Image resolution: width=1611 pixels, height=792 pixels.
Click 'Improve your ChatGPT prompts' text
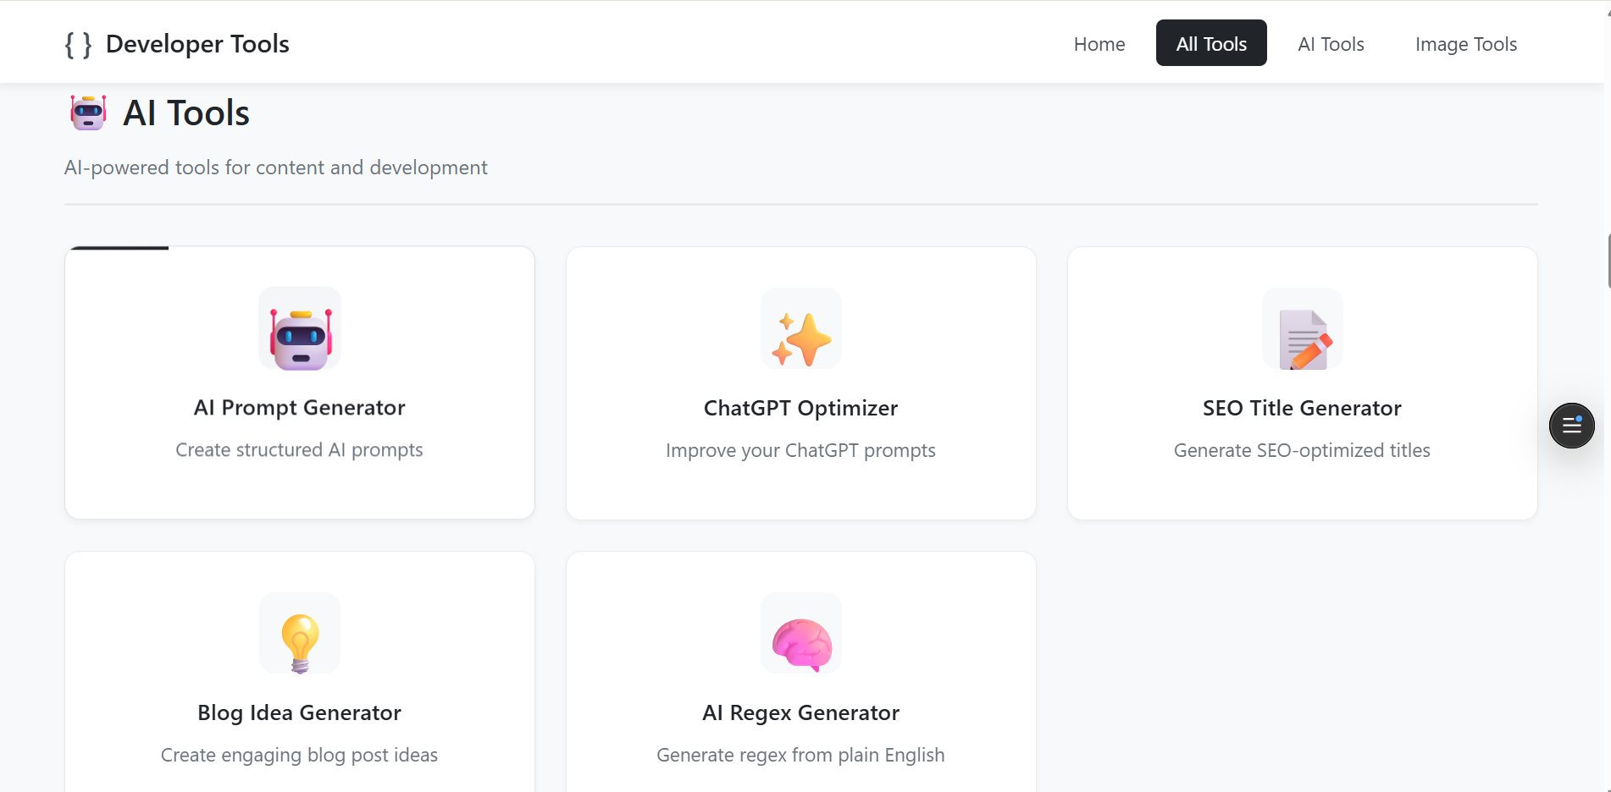pos(800,450)
